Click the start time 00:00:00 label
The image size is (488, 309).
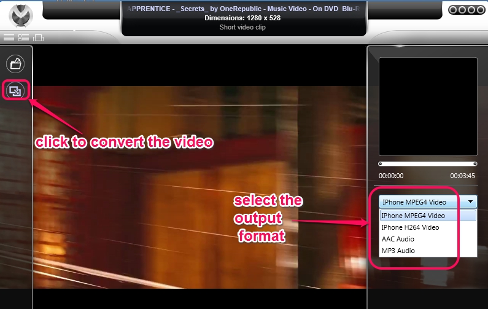click(x=391, y=176)
